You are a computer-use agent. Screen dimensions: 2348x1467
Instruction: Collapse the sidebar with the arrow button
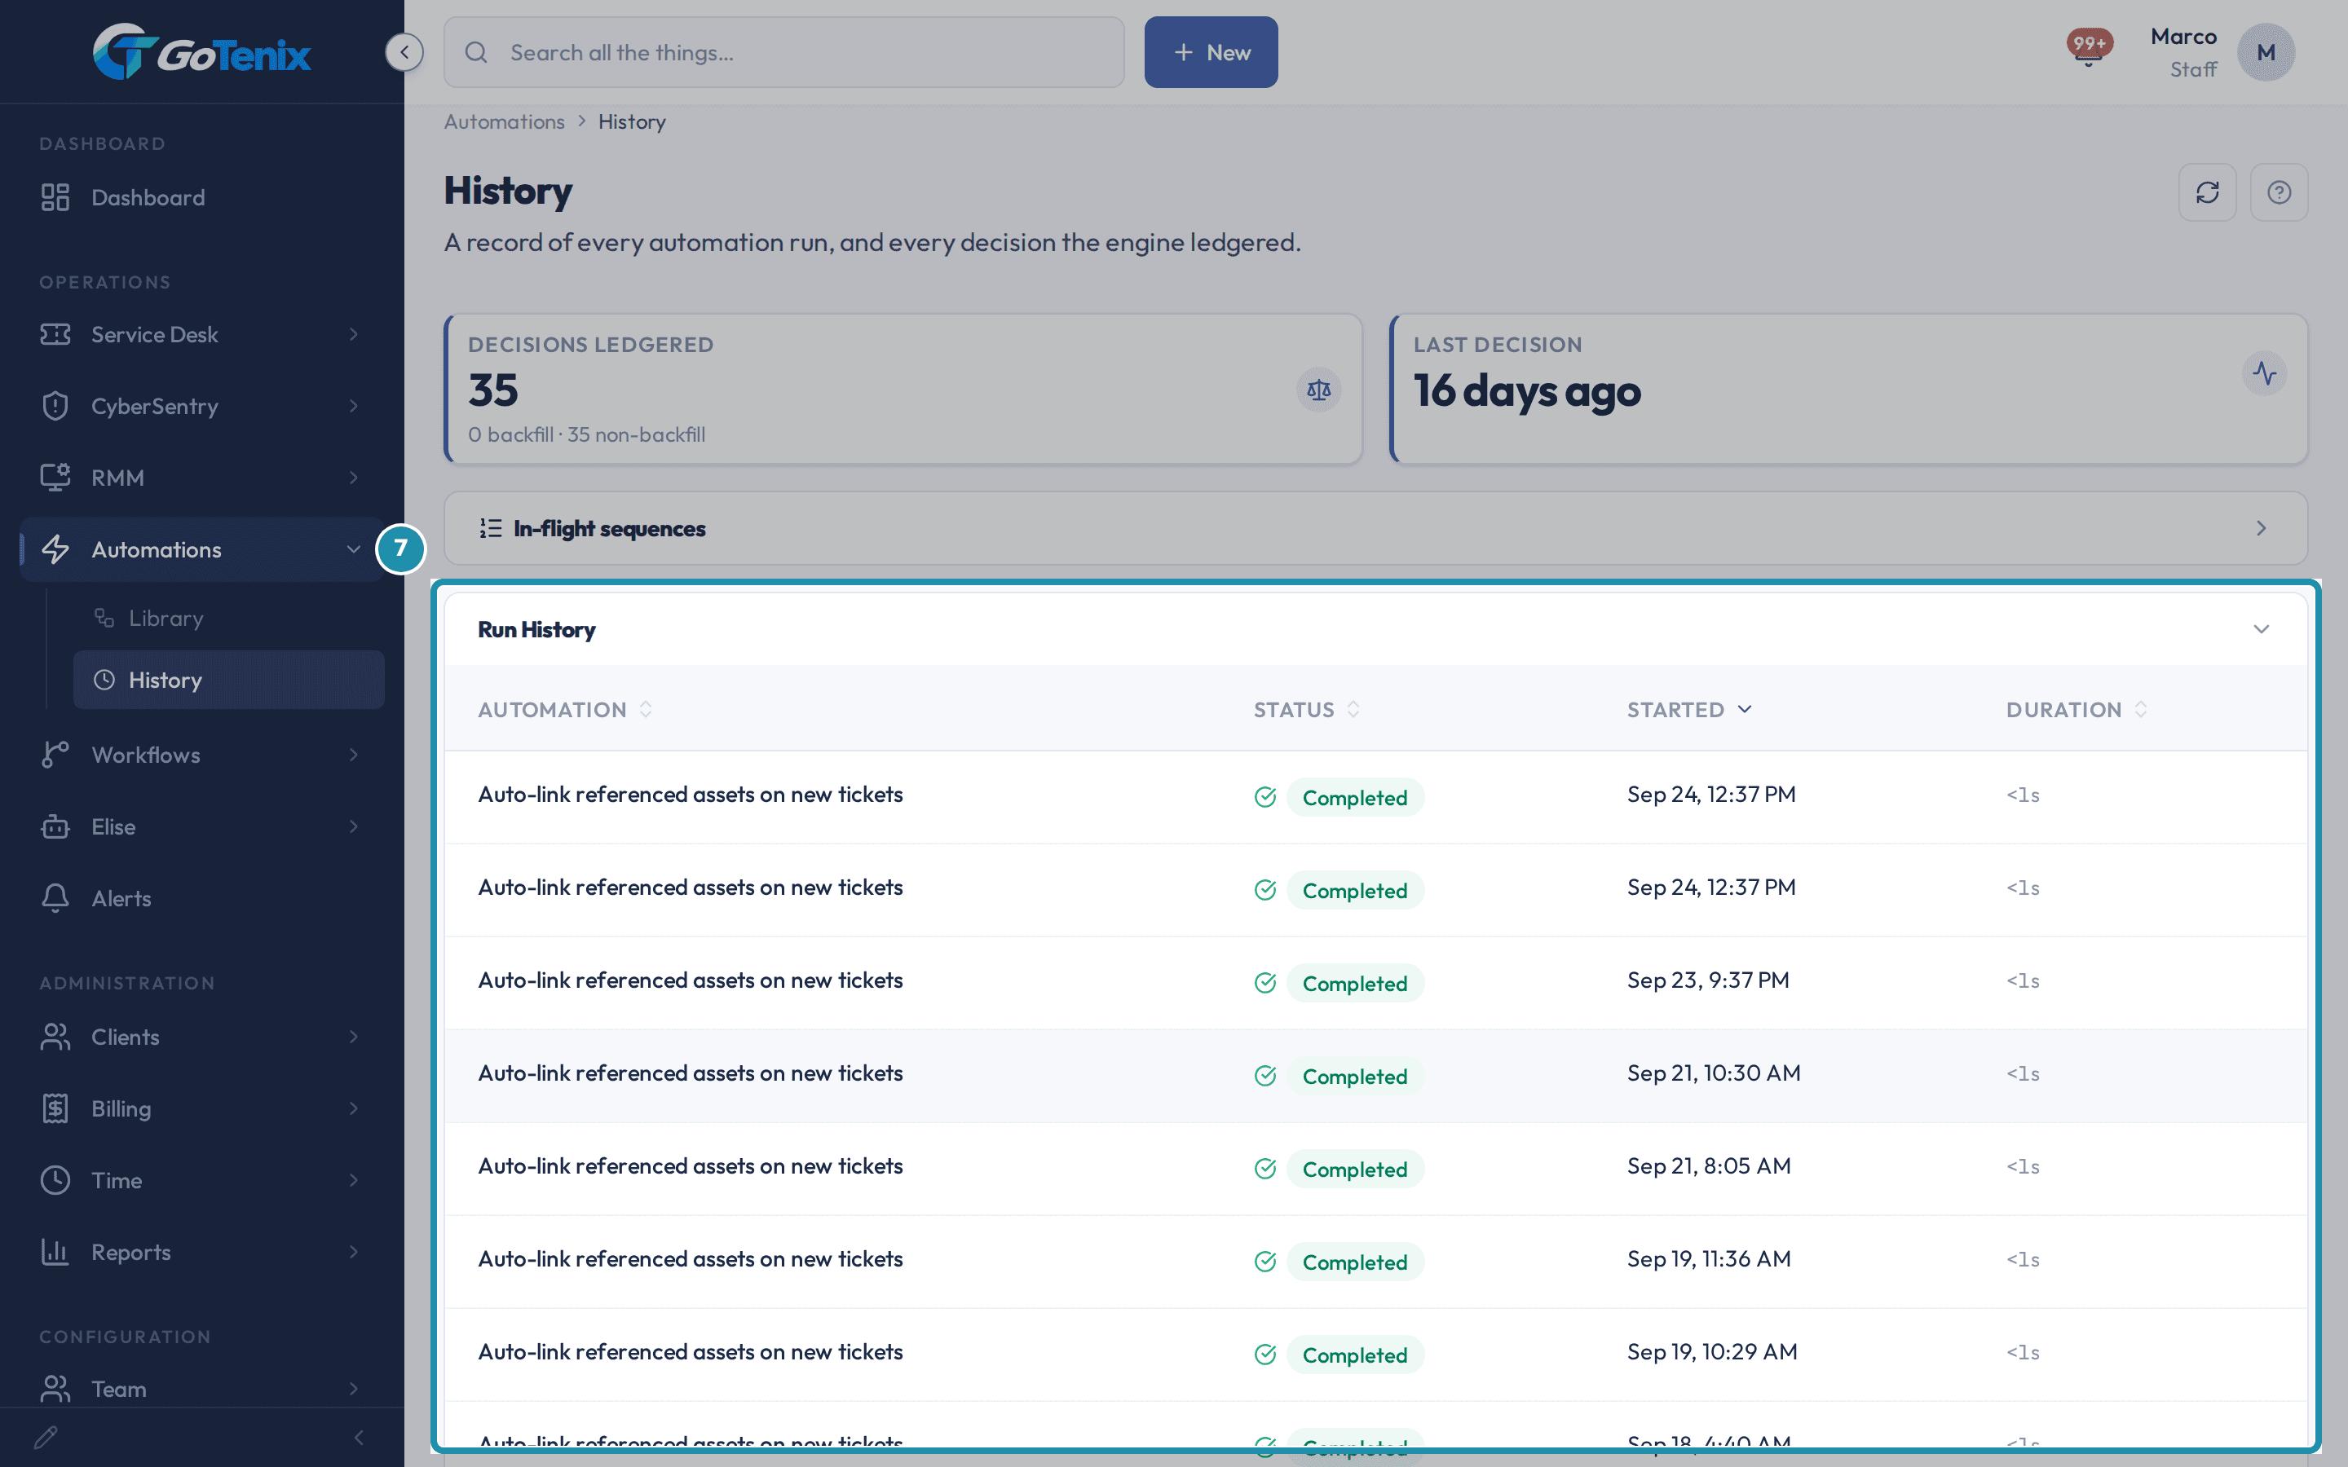[404, 52]
